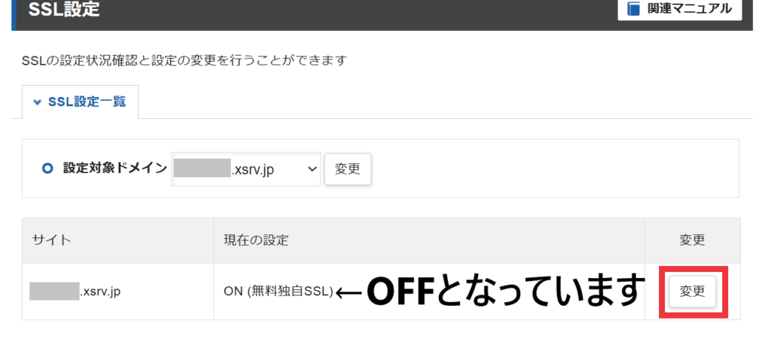Open the 設定対象ドメイン domain dropdown
Image resolution: width=771 pixels, height=360 pixels.
point(246,169)
